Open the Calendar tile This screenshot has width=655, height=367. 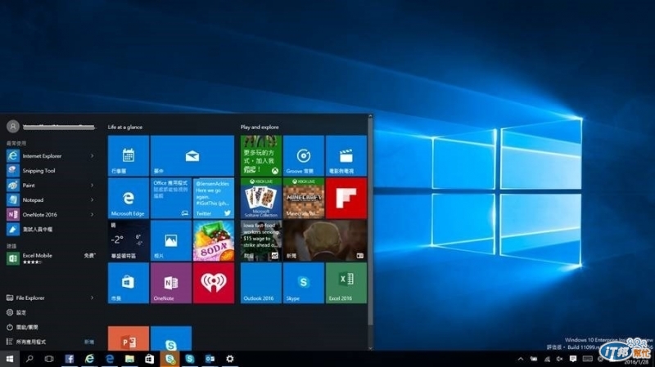[129, 155]
